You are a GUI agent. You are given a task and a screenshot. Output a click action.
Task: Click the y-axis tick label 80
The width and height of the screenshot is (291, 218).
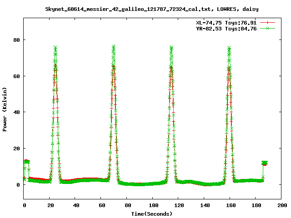click(x=16, y=40)
